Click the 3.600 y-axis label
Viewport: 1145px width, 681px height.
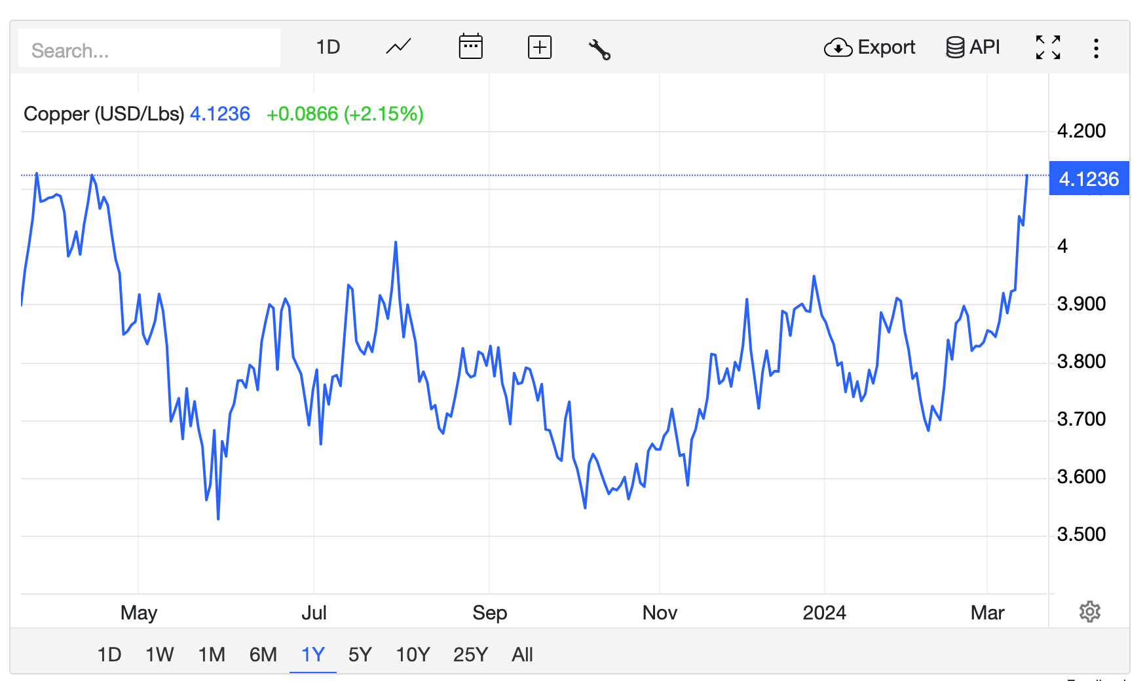[1081, 477]
